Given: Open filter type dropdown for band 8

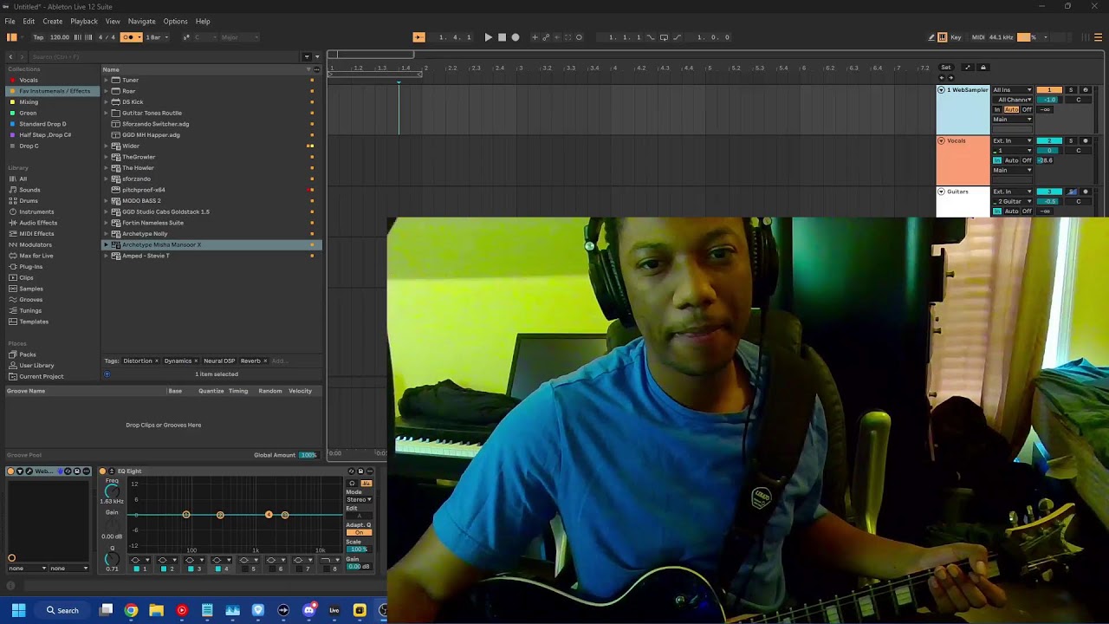Looking at the screenshot, I should (329, 560).
